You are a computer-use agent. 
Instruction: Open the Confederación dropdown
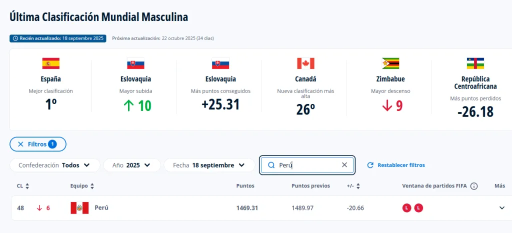pyautogui.click(x=54, y=165)
